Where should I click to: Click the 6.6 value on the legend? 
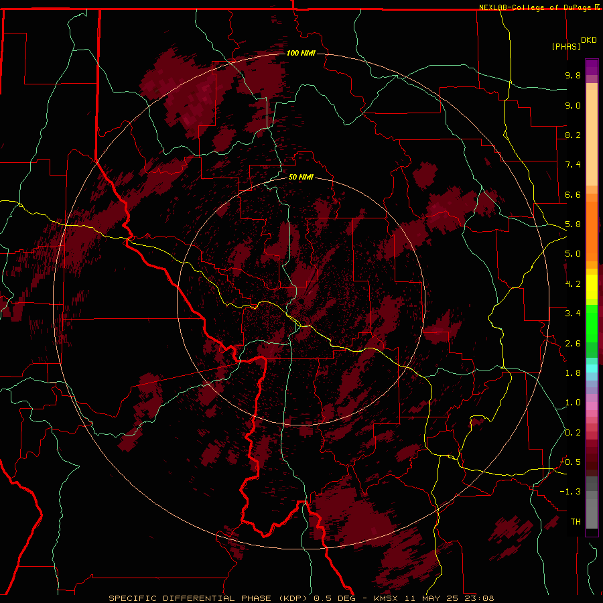point(573,194)
